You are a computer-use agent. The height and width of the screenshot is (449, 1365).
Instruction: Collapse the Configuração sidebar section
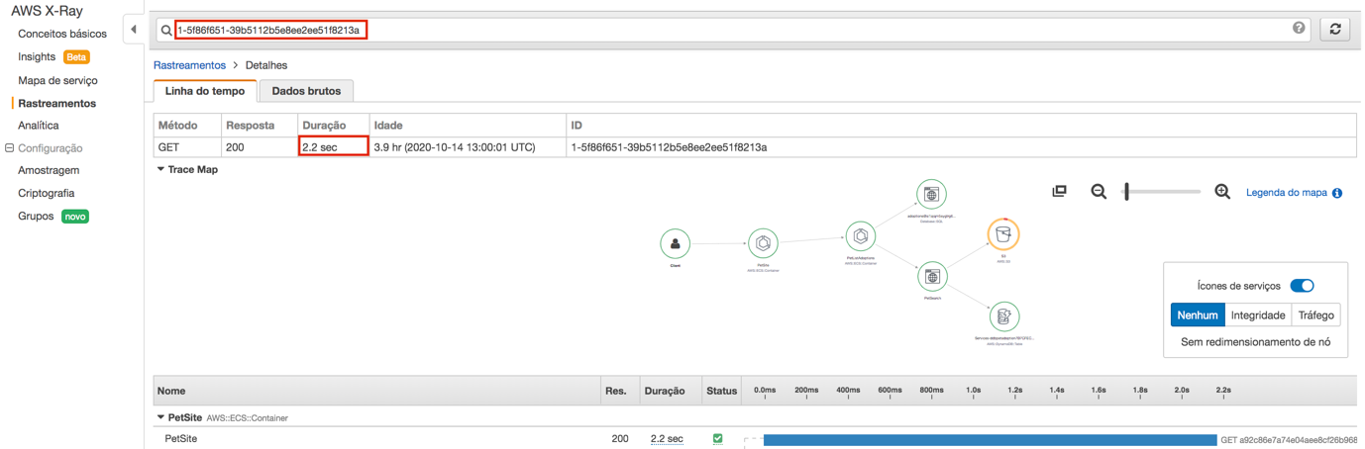pyautogui.click(x=10, y=148)
